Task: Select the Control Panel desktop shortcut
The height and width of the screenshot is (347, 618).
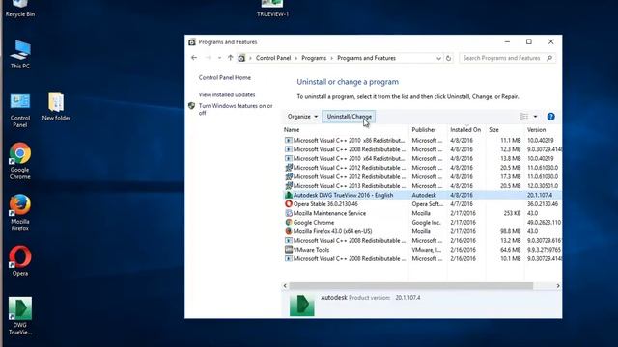Action: coord(20,111)
